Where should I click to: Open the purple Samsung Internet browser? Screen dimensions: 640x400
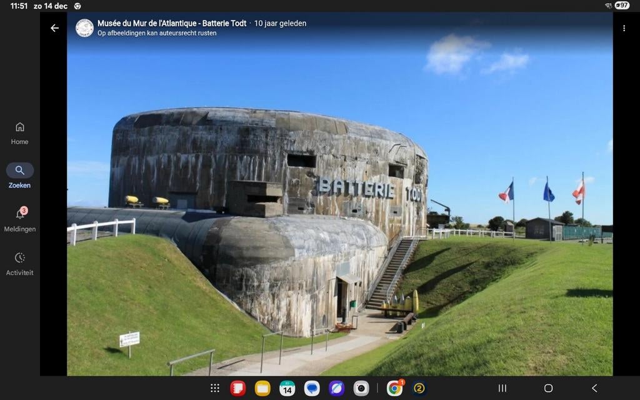[x=336, y=388]
